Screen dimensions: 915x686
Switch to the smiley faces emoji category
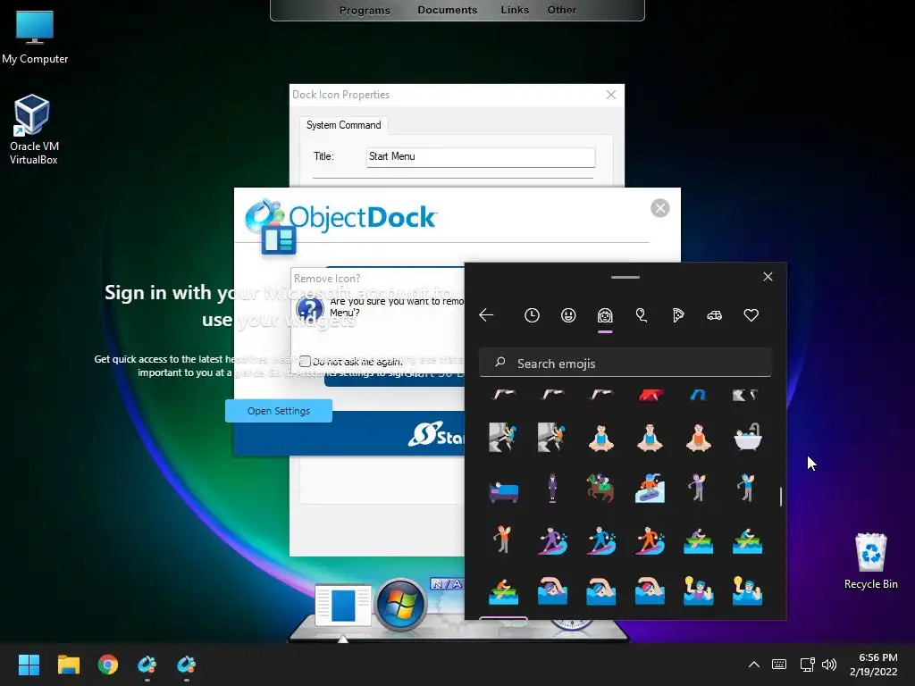pyautogui.click(x=568, y=315)
